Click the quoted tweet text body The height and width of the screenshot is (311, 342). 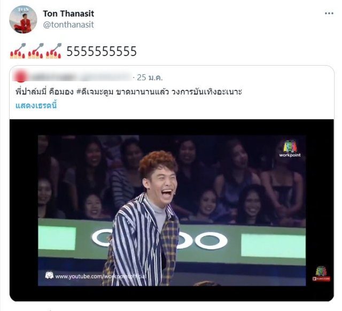[129, 91]
